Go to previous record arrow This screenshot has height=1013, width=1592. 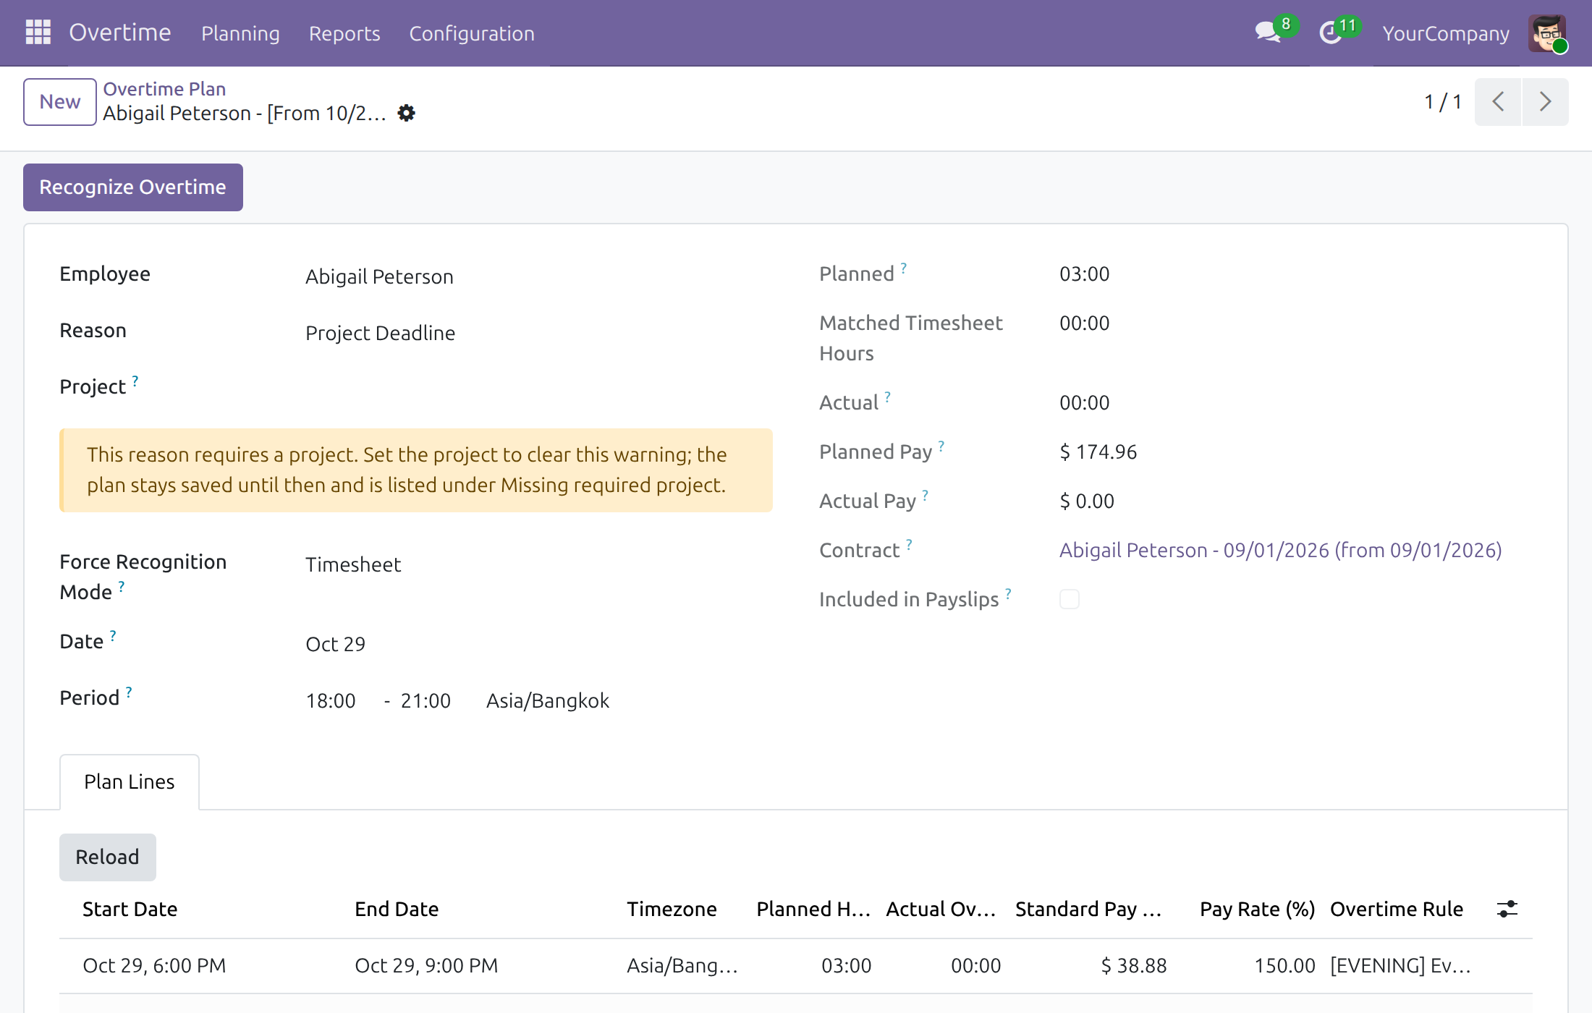(1498, 101)
